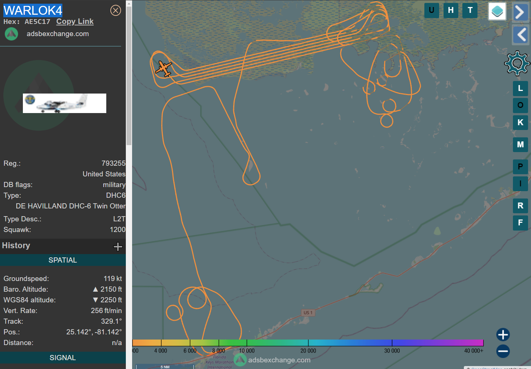This screenshot has width=531, height=369.
Task: Click the SIGNAL section header
Action: 63,358
